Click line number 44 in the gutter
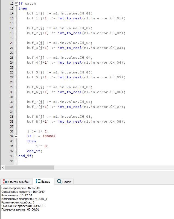 tap(11, 161)
